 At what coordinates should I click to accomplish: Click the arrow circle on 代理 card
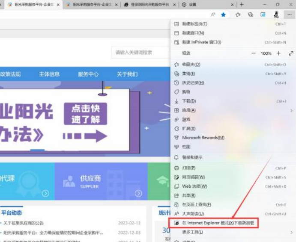point(45,193)
